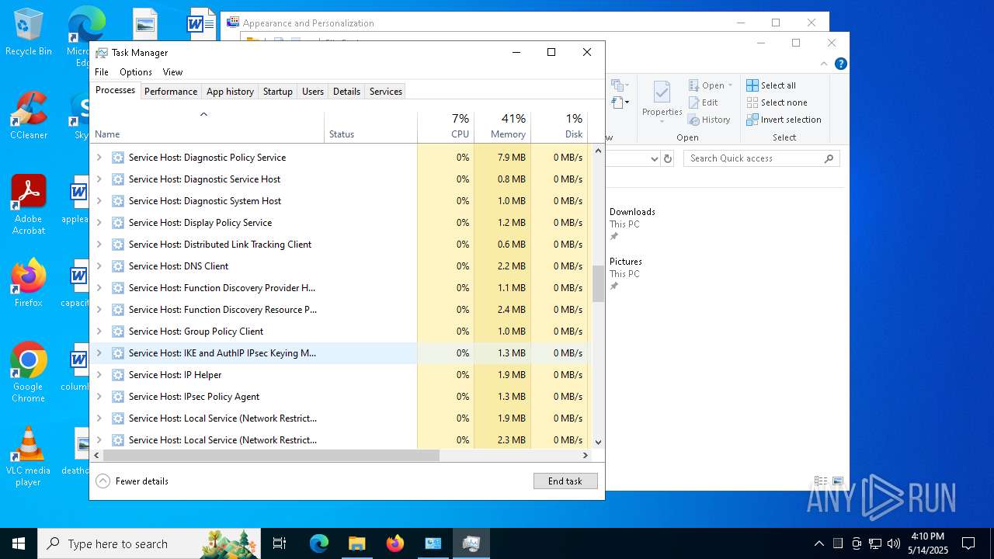
Task: Expand Service Host: Diagnostic Service Host
Action: coord(99,179)
